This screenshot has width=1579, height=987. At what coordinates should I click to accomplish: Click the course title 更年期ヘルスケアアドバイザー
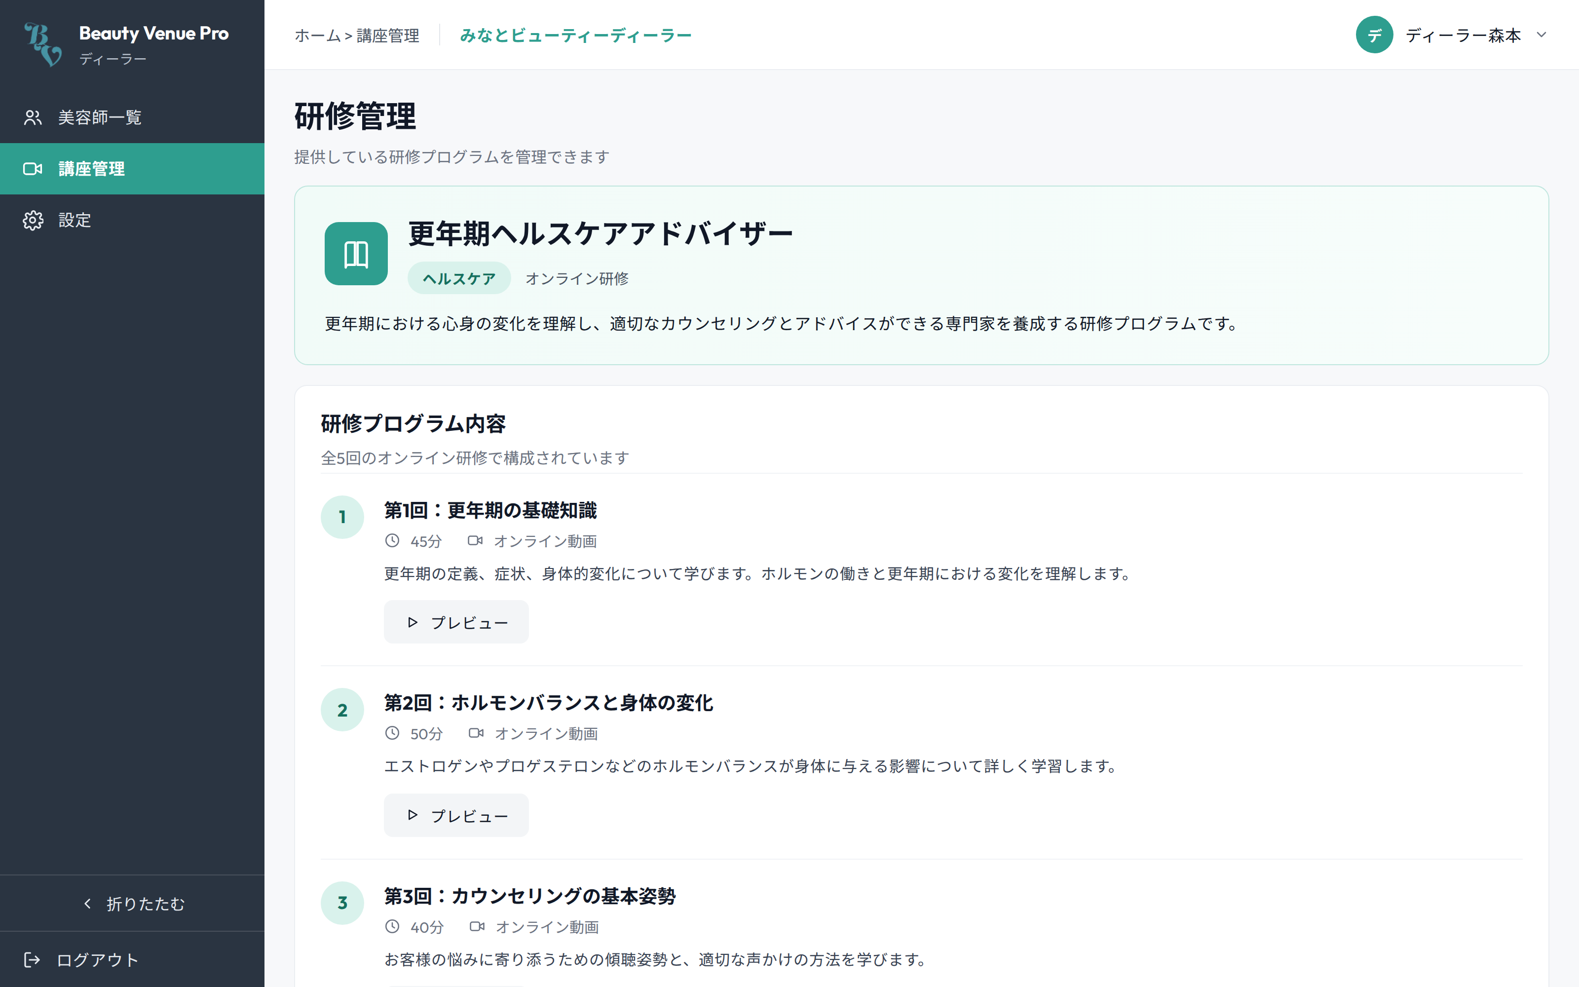pyautogui.click(x=601, y=234)
